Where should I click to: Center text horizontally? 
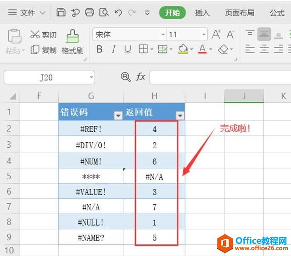point(264,49)
